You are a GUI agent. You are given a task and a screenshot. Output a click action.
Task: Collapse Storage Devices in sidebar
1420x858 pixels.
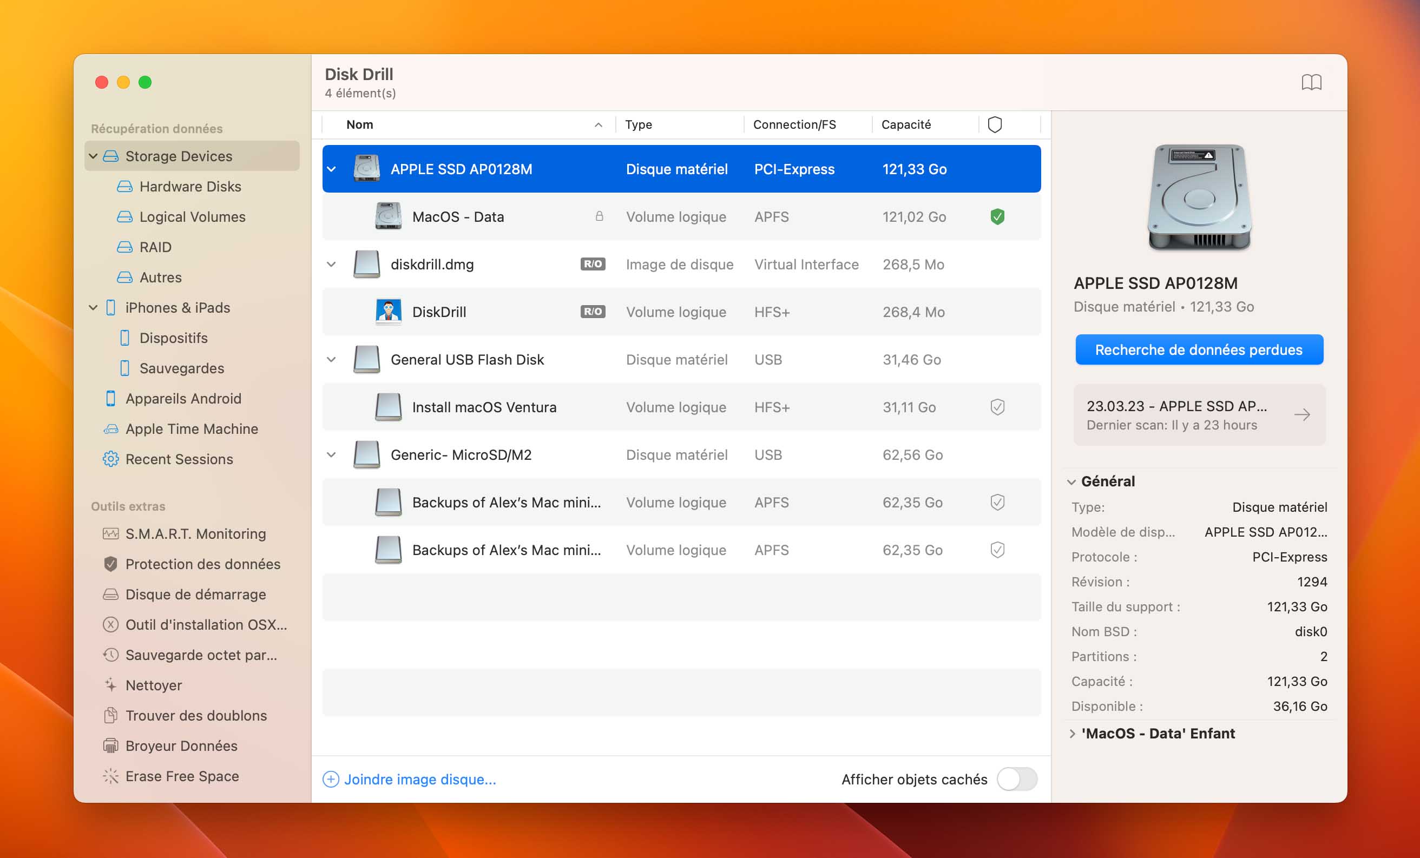[x=93, y=156]
